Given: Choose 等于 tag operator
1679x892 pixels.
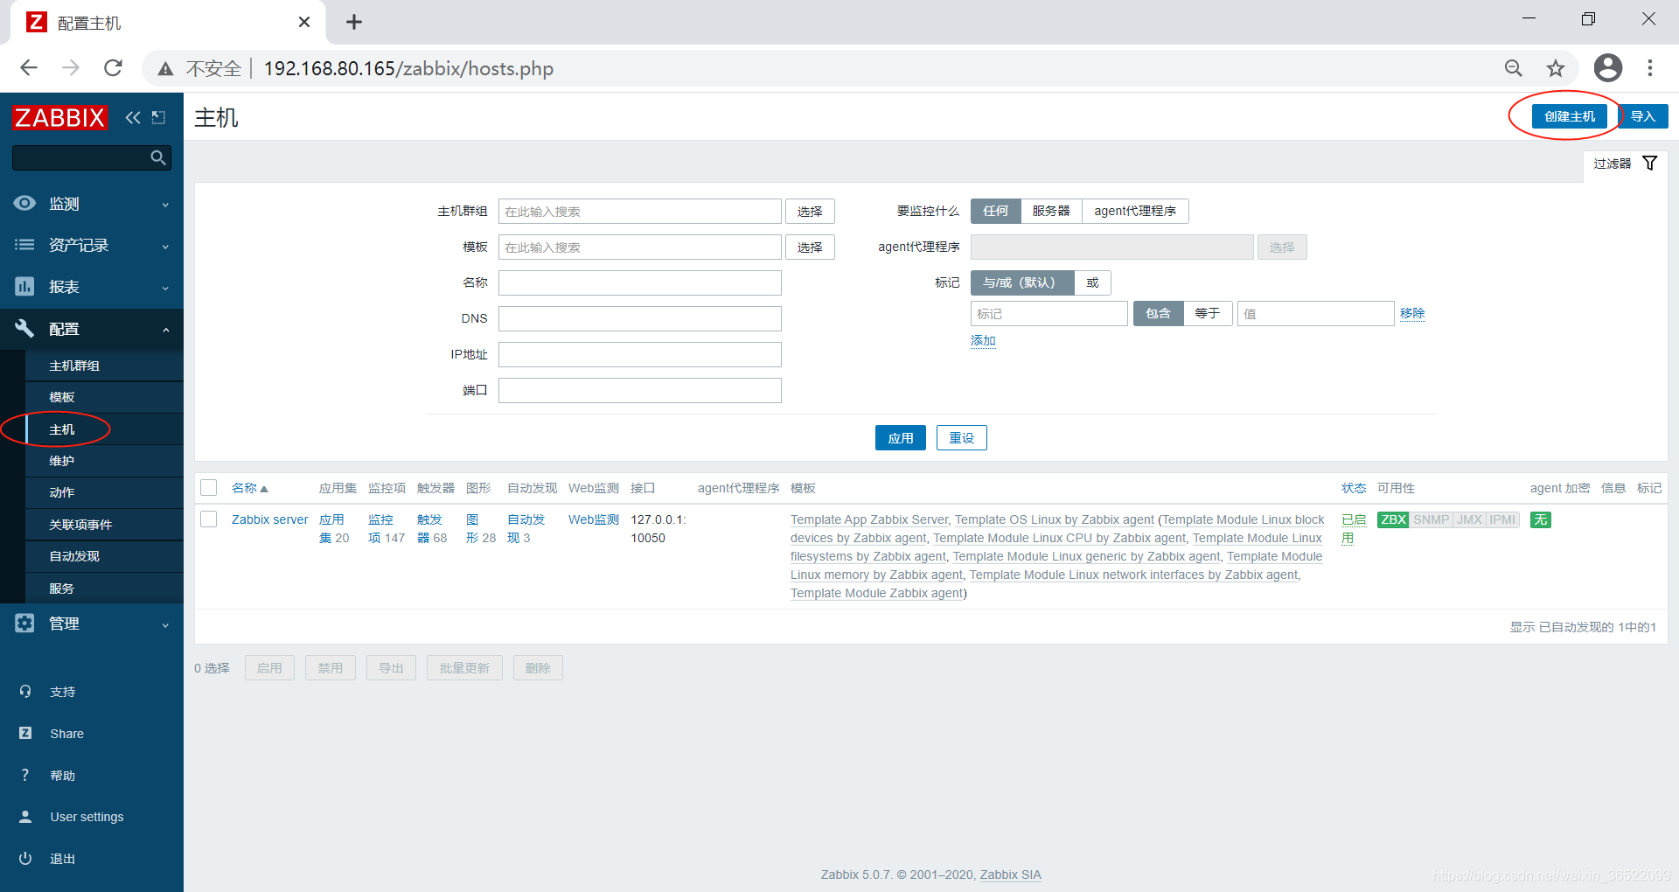Looking at the screenshot, I should [x=1208, y=313].
